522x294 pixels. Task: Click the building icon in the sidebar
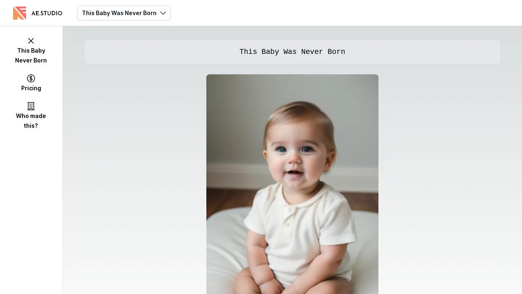click(31, 106)
